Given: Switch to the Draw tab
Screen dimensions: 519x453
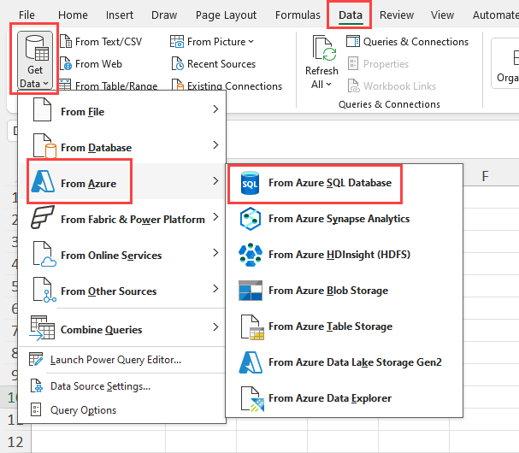Looking at the screenshot, I should (x=164, y=15).
